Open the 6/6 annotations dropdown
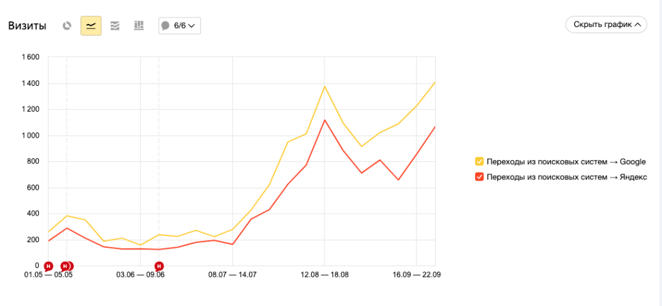 pyautogui.click(x=180, y=26)
